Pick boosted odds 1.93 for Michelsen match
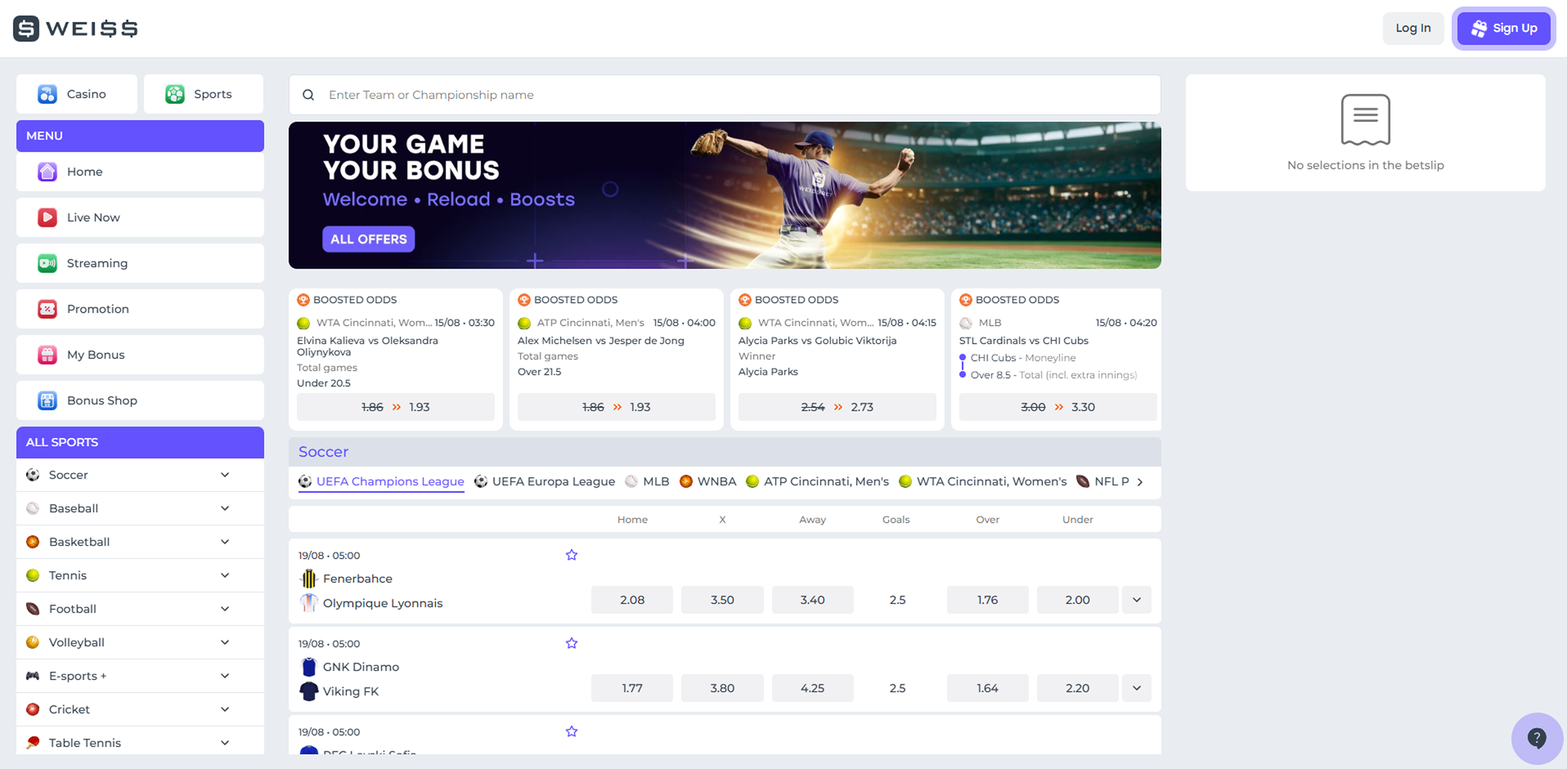Image resolution: width=1567 pixels, height=769 pixels. (616, 407)
